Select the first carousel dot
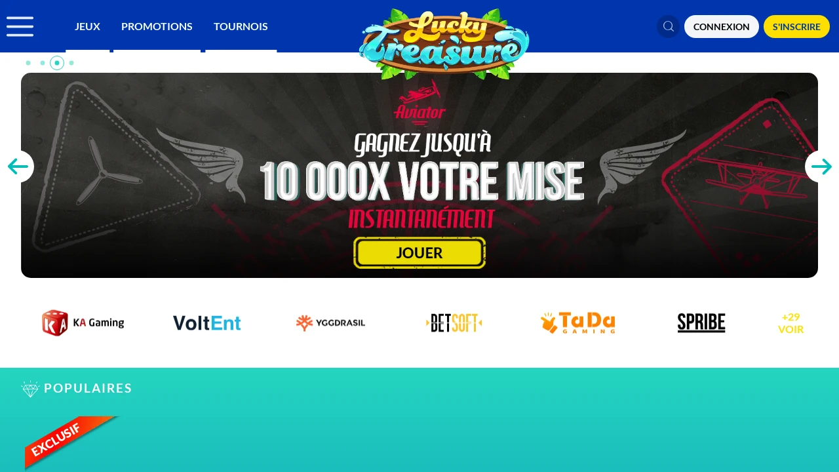Image resolution: width=839 pixels, height=472 pixels. point(28,63)
